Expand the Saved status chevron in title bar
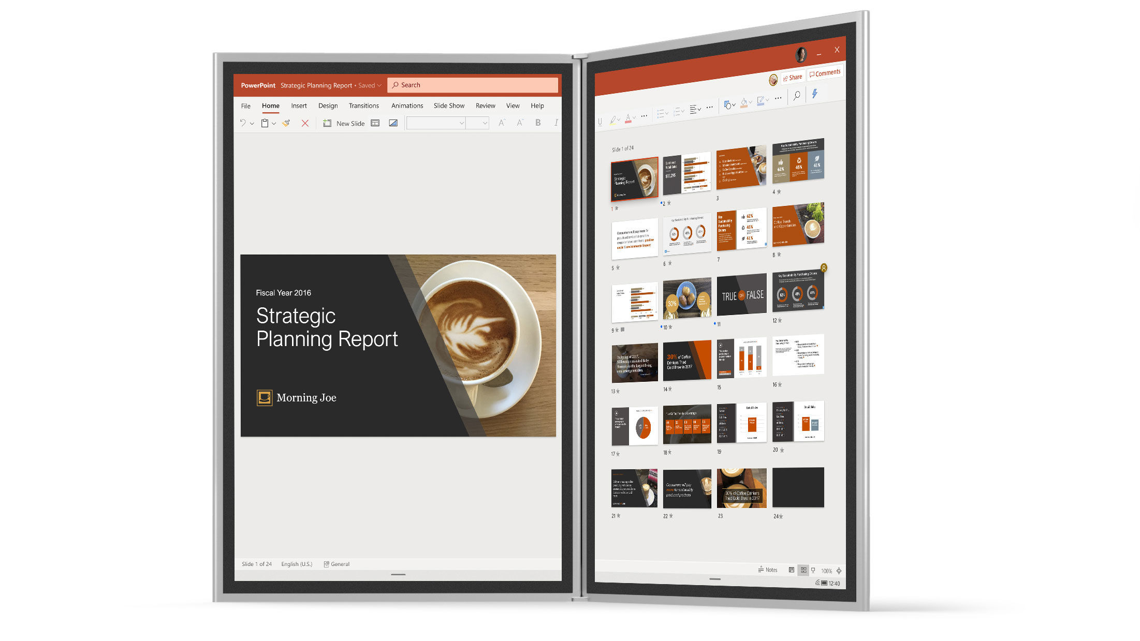Screen dimensions: 1140x641 coord(379,85)
